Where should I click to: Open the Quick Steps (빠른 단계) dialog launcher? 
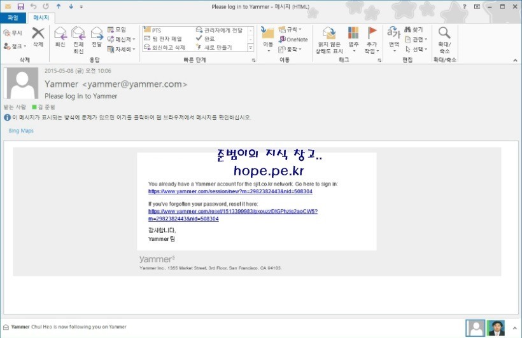point(253,60)
